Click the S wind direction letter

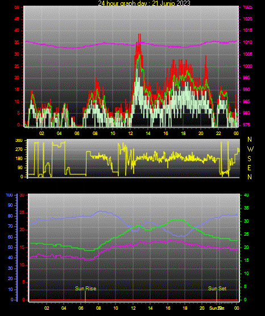pos(249,159)
